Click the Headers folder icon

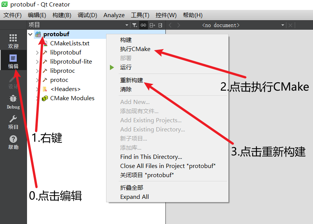point(45,89)
